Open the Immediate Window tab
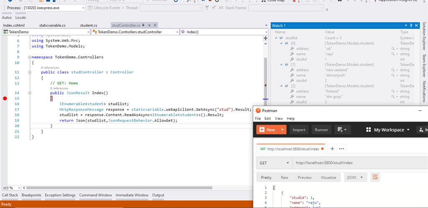 132,195
